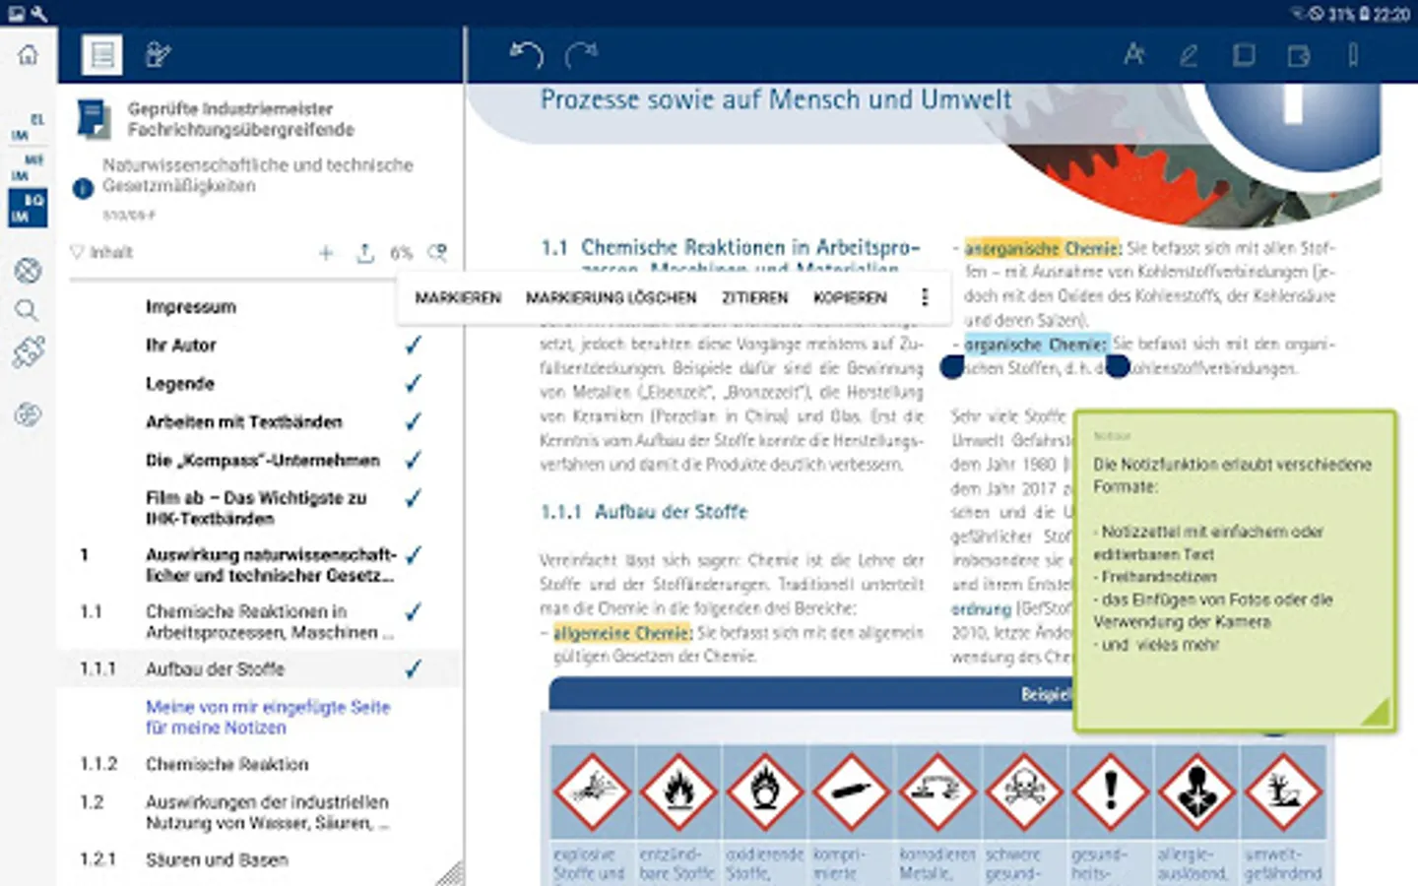Image resolution: width=1418 pixels, height=886 pixels.
Task: Toggle checkmark for chapter 1 Auswirkung
Action: (x=414, y=555)
